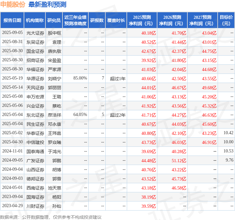Click the 目标价 column header
Viewport: 235px width, 220px height.
coord(226,20)
